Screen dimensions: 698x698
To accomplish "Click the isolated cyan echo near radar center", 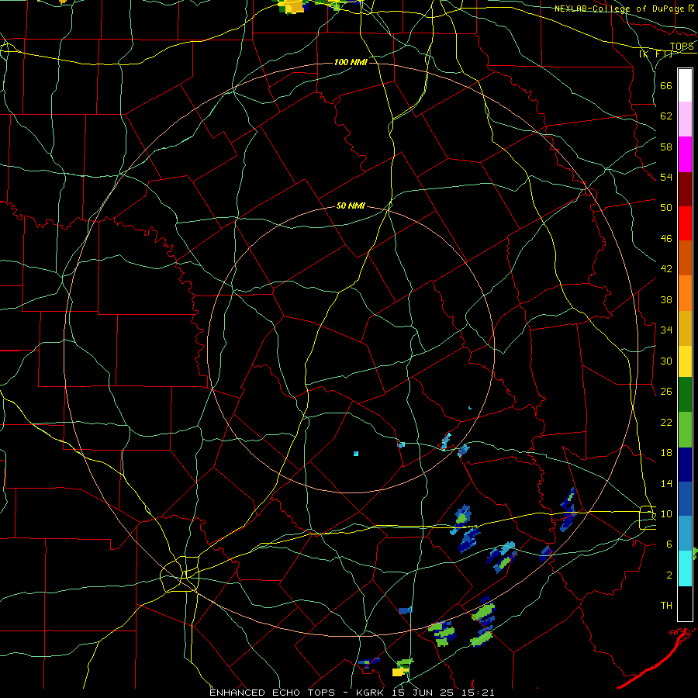I will [x=356, y=454].
